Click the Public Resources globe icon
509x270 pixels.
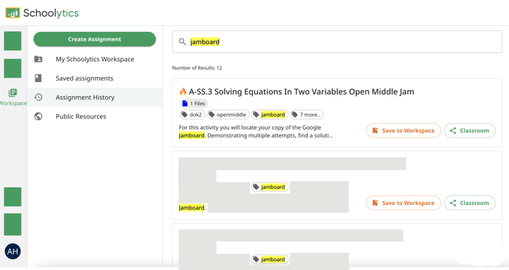(x=38, y=116)
